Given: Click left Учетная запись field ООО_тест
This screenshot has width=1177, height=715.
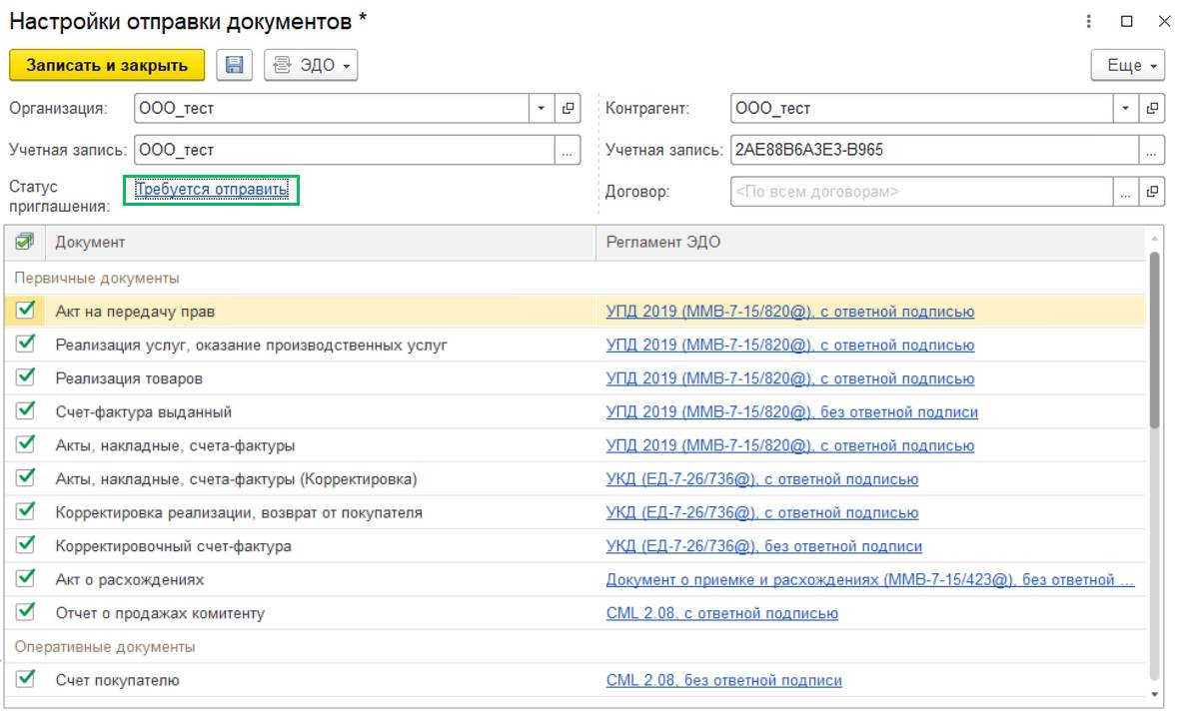Looking at the screenshot, I should [345, 150].
